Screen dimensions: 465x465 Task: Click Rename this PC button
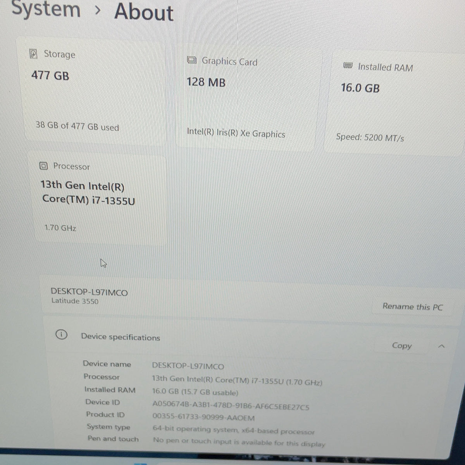pos(412,307)
